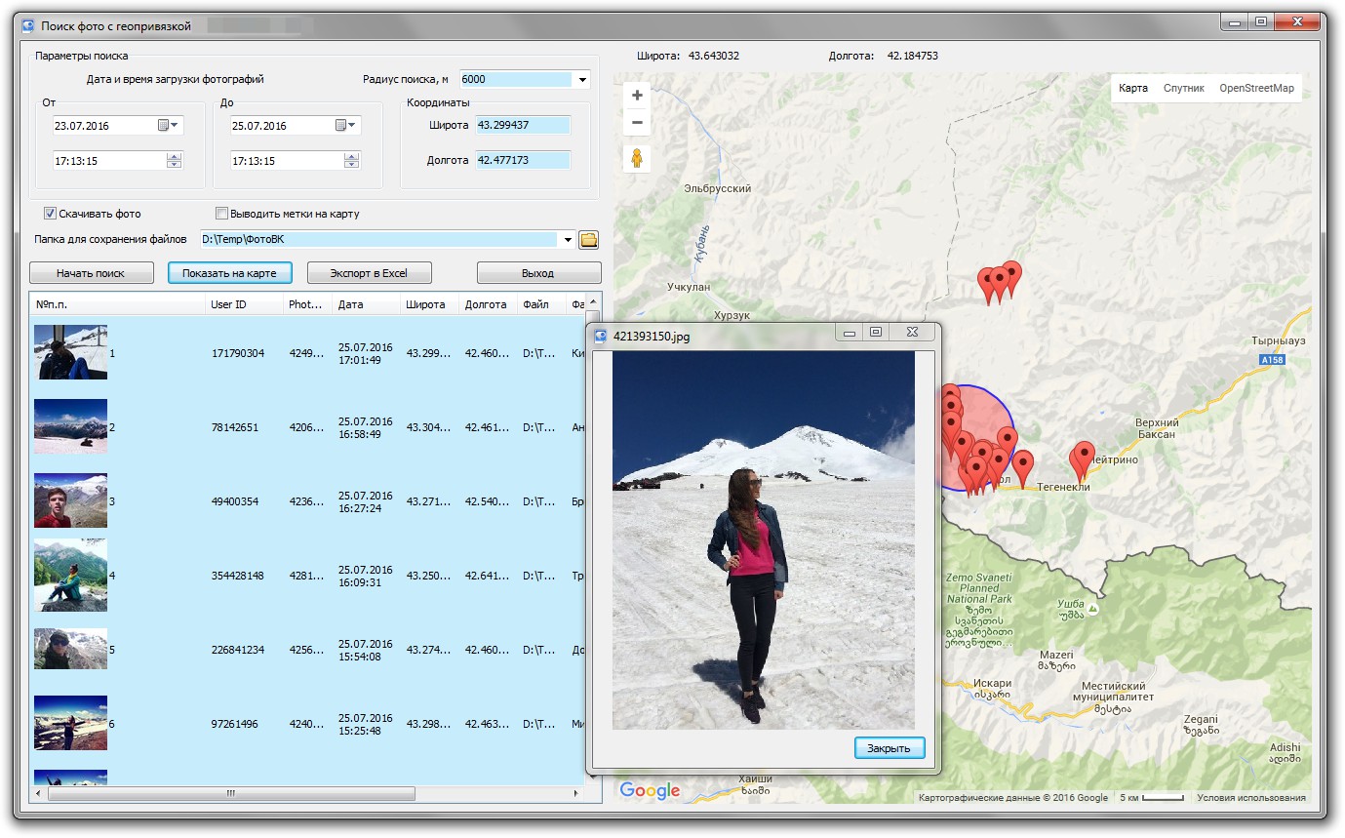Sort by the "Широта" column header
1345x838 pixels.
[x=429, y=304]
